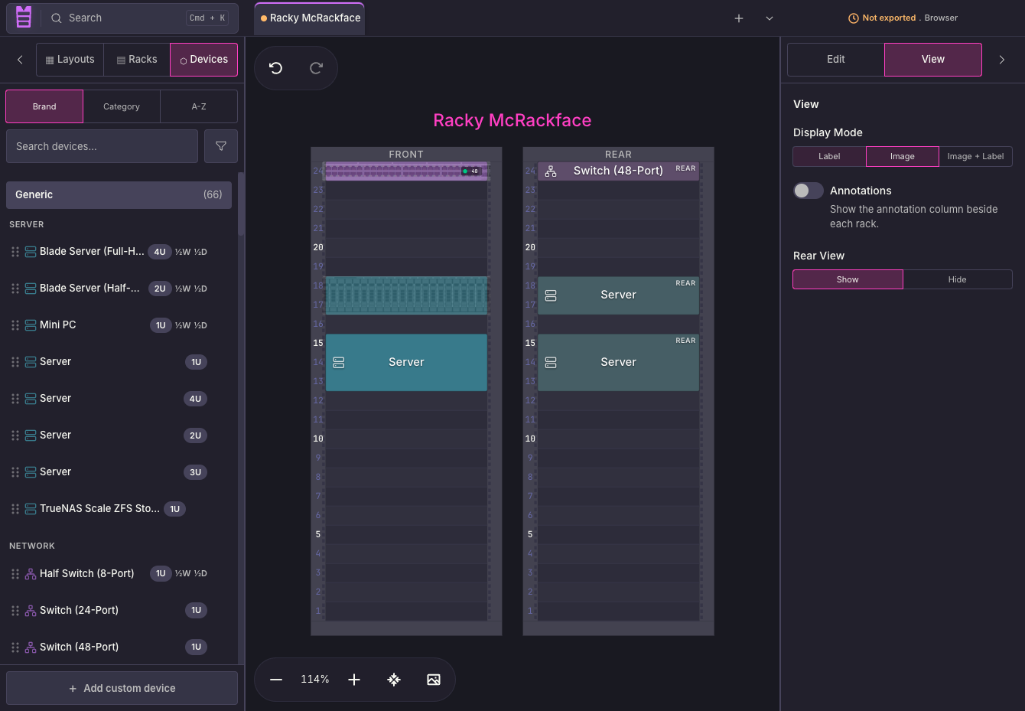The image size is (1025, 711).
Task: Click drag handle of TrueNAS Scale device
Action: (15, 509)
